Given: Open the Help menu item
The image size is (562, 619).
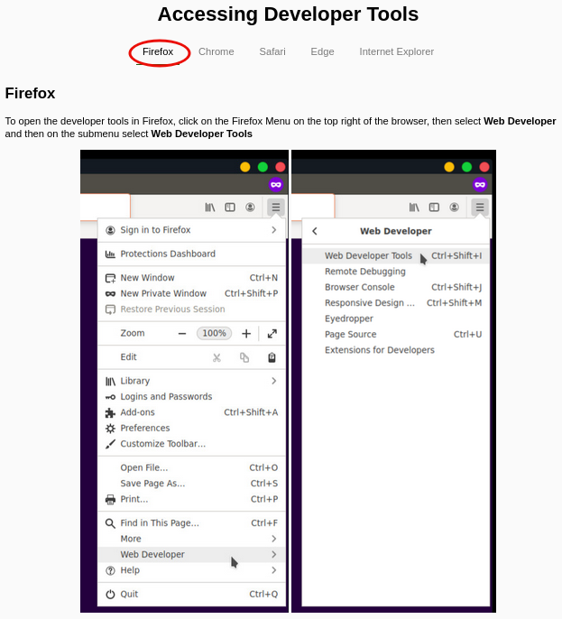Looking at the screenshot, I should (x=191, y=570).
